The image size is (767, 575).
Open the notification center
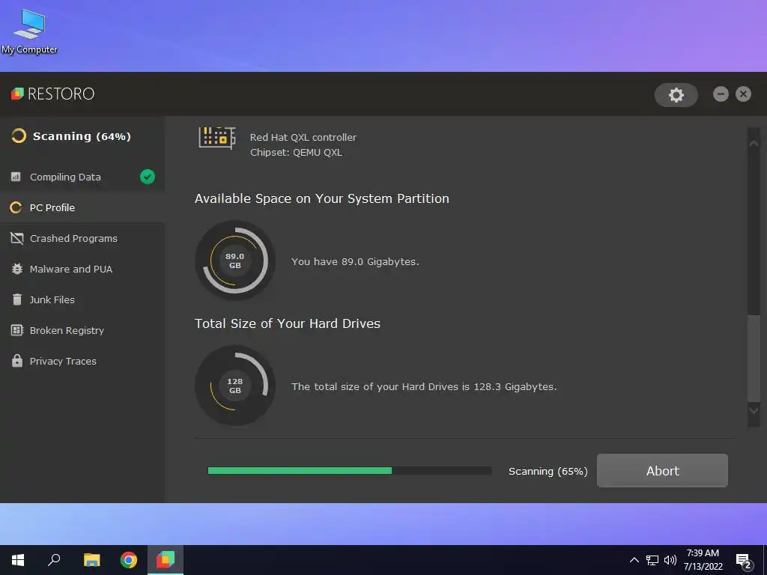click(x=744, y=562)
